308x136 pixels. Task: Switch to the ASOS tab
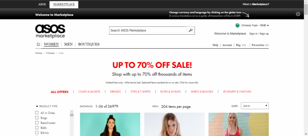click(x=42, y=4)
